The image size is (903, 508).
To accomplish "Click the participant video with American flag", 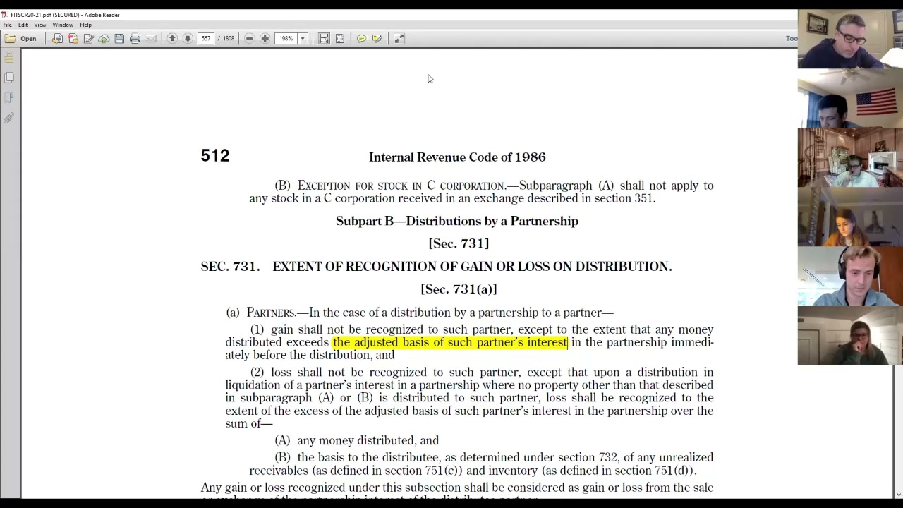I will (x=850, y=98).
